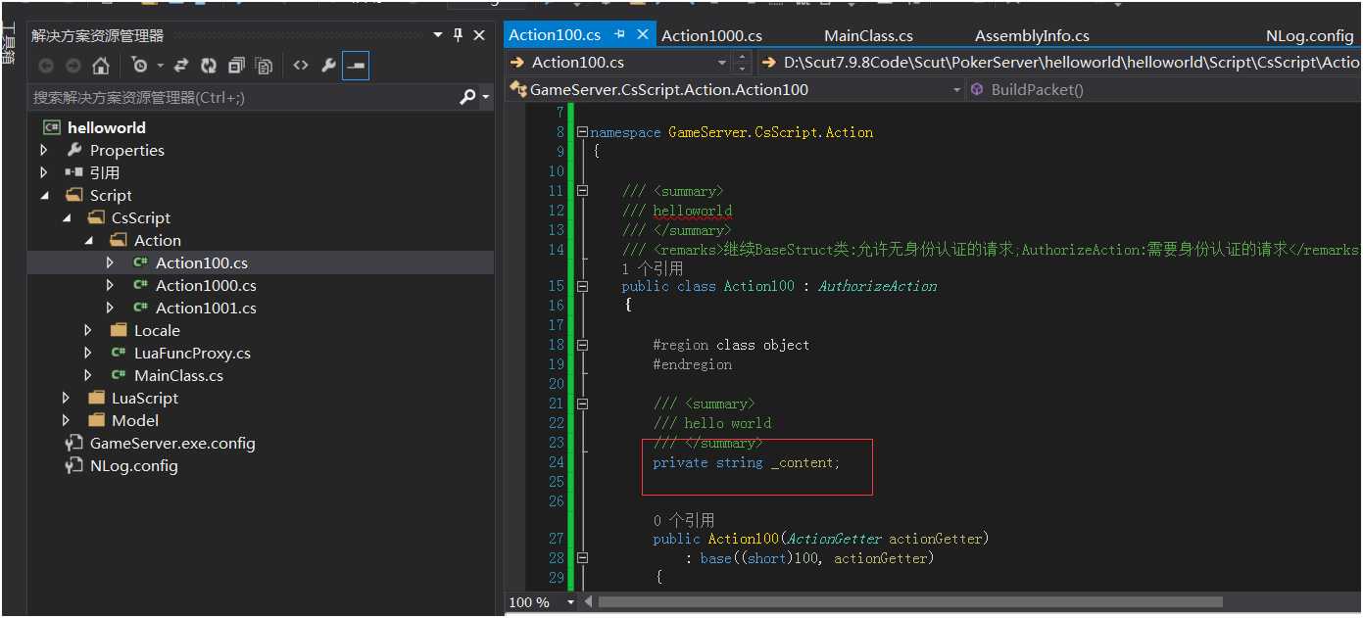Toggle the pin on the Action100.cs tab

619,34
